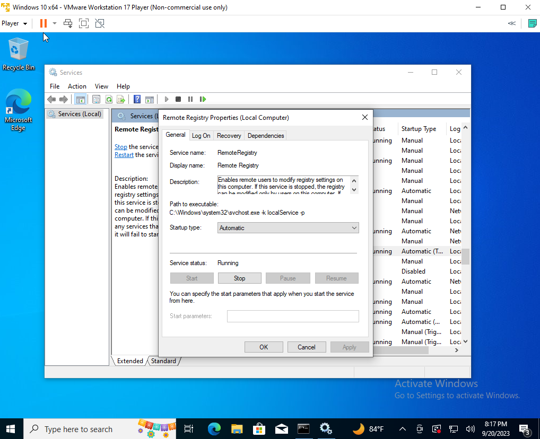
Task: Open the File menu in Services
Action: 55,86
